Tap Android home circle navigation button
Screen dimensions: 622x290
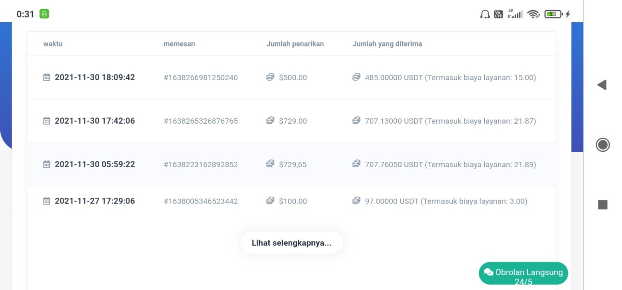point(603,145)
